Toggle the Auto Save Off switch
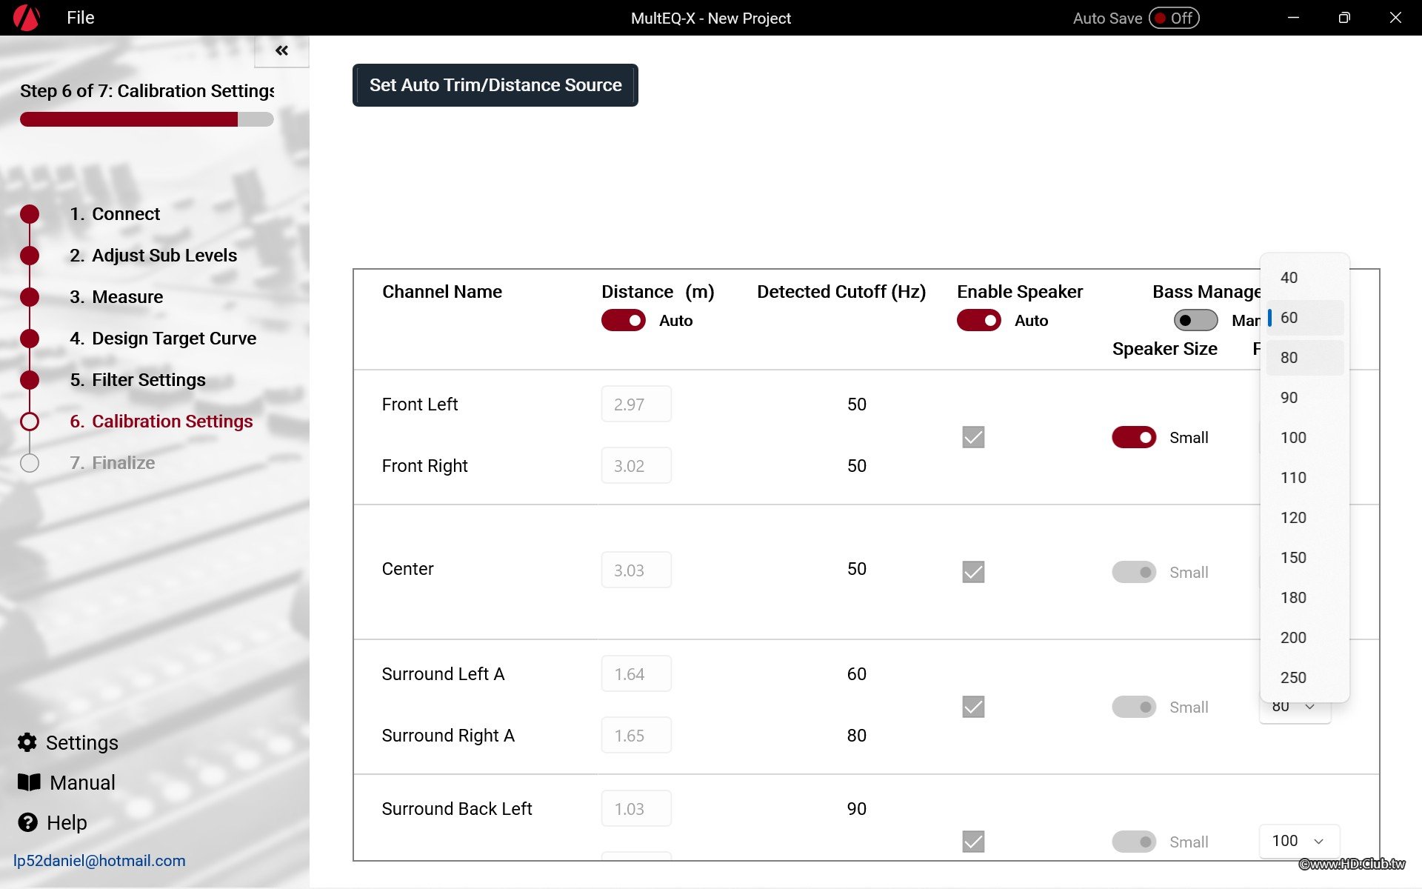 coord(1174,18)
